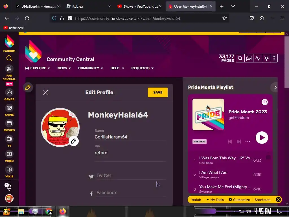Click the Facebook input field
289x217 pixels.
(131, 193)
